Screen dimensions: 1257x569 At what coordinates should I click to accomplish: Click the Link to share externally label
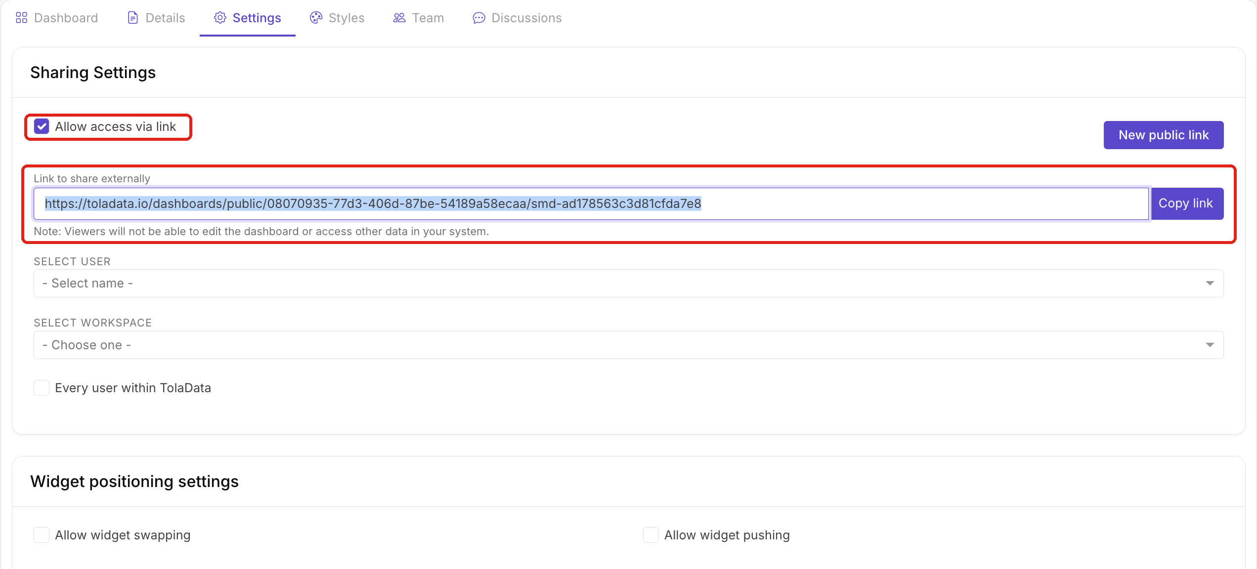click(92, 179)
